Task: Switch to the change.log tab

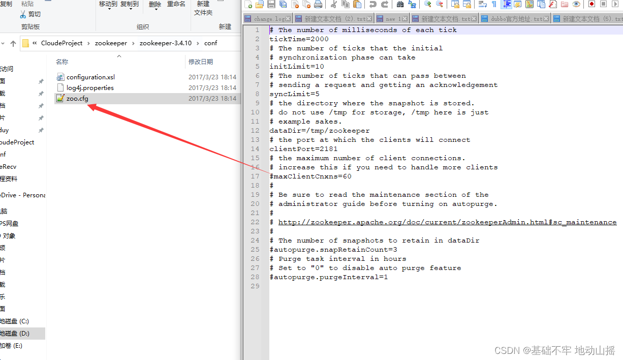Action: tap(268, 19)
